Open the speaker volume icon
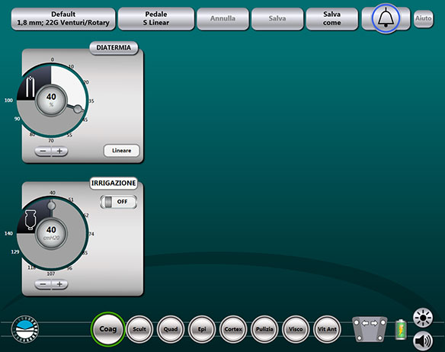 [x=423, y=341]
